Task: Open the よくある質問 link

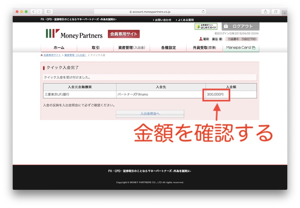Action: click(184, 20)
